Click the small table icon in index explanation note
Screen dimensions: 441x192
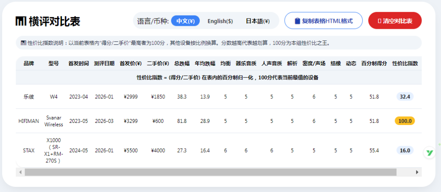tap(24, 43)
